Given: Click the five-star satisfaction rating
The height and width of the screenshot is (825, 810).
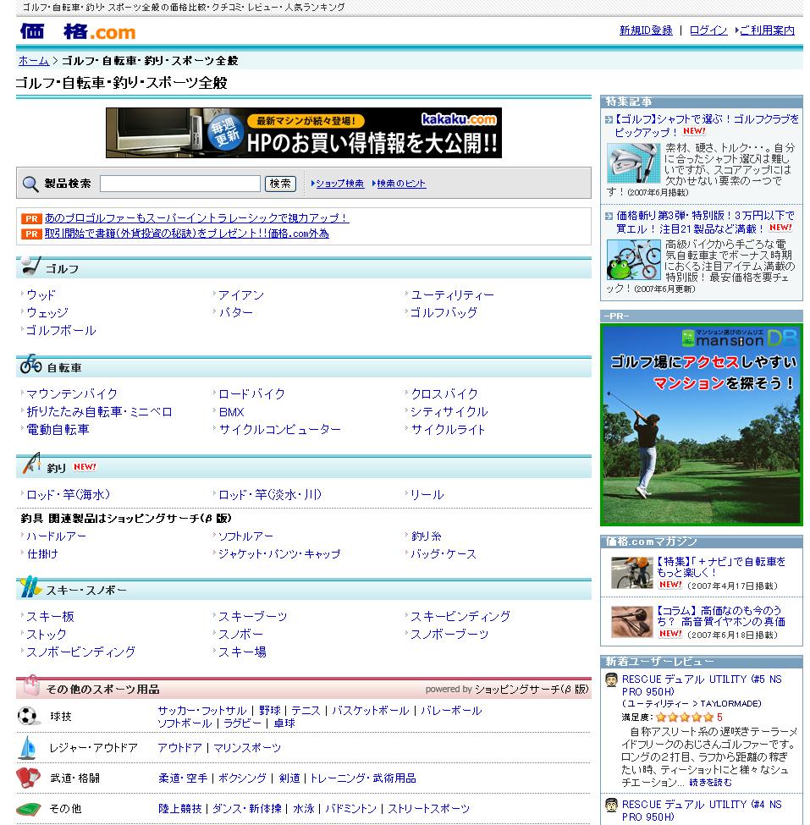Looking at the screenshot, I should pyautogui.click(x=684, y=718).
